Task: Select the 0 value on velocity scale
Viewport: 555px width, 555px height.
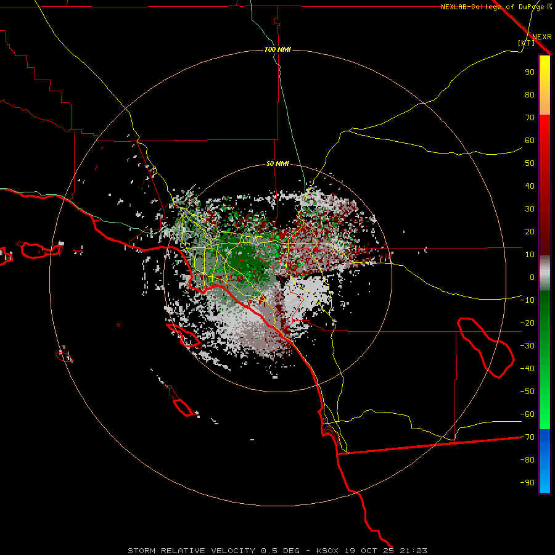Action: [532, 277]
